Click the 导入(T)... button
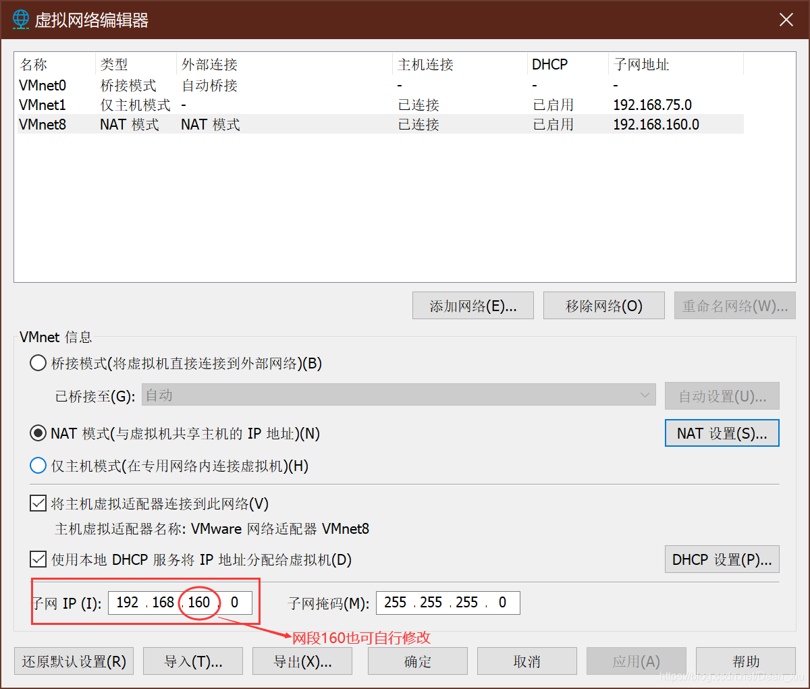Image resolution: width=810 pixels, height=689 pixels. tap(193, 661)
